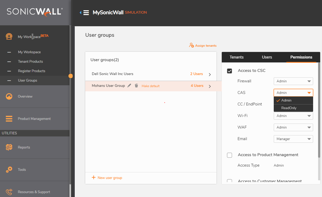
Task: Enable Access to Product Management checkbox
Action: [x=230, y=155]
